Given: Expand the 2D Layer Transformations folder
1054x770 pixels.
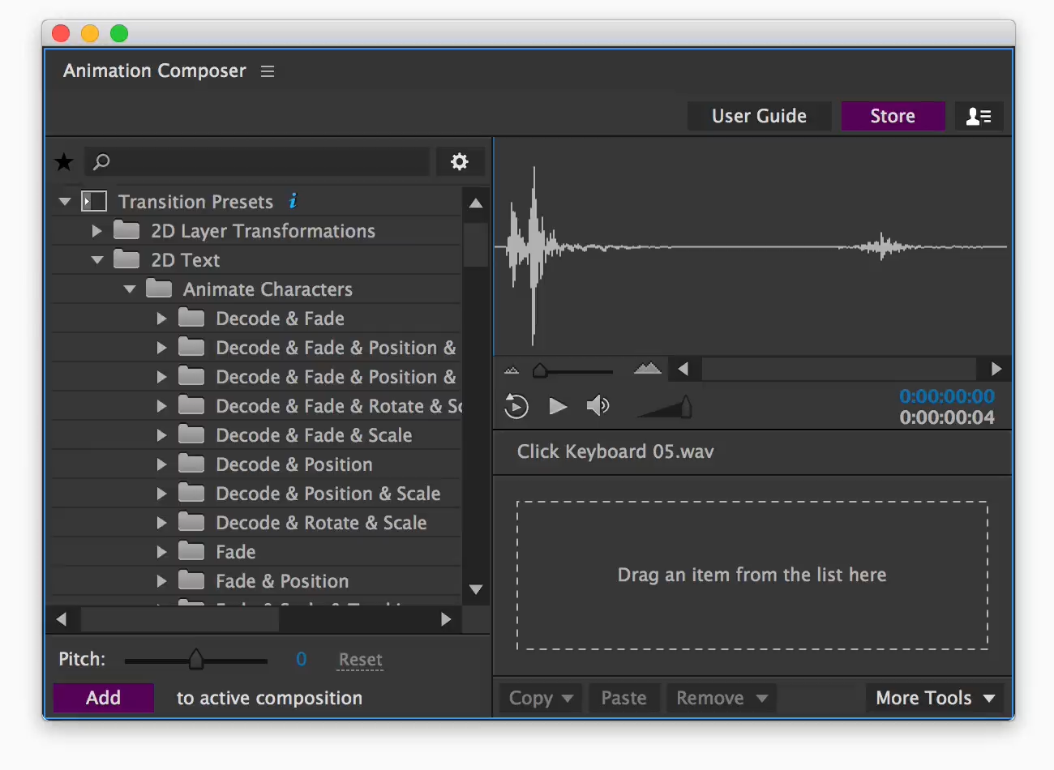Looking at the screenshot, I should (97, 231).
